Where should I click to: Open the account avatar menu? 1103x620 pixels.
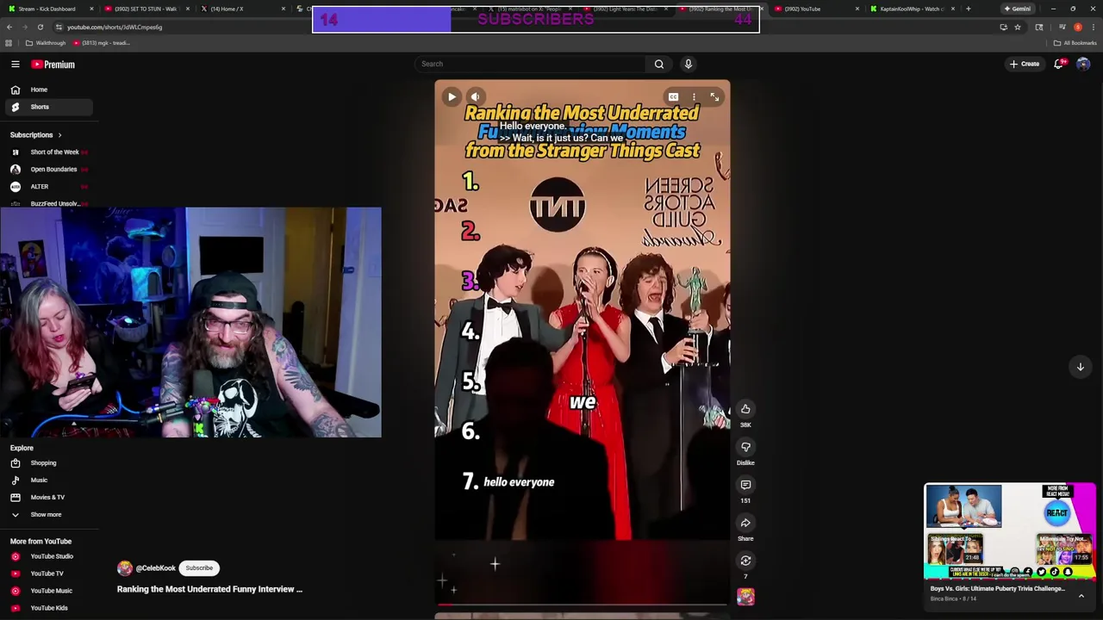[x=1083, y=64]
